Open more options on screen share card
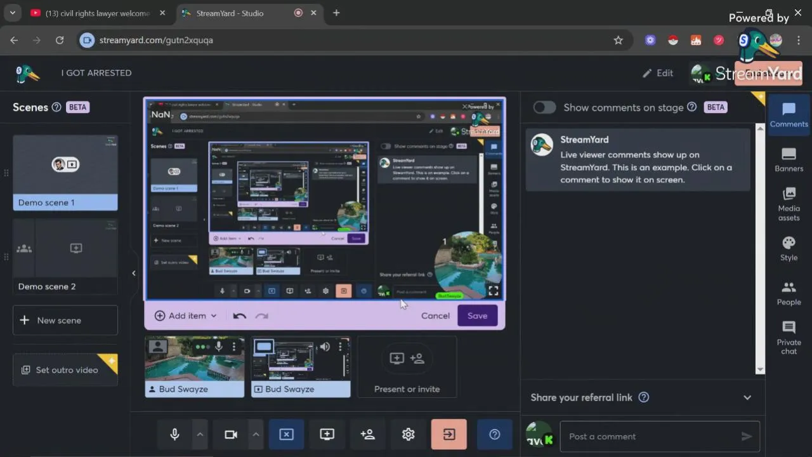Viewport: 812px width, 457px height. point(341,347)
